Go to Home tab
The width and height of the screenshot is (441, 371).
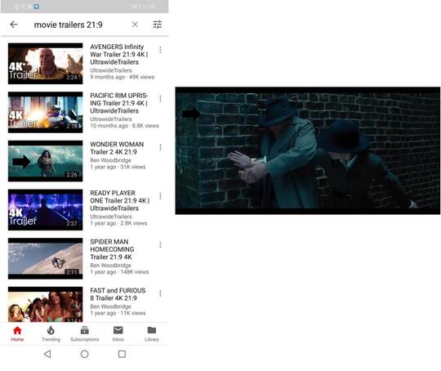click(x=17, y=333)
